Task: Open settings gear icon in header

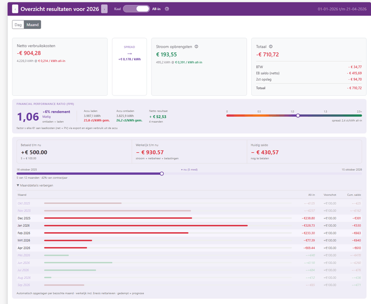Action: pyautogui.click(x=167, y=9)
